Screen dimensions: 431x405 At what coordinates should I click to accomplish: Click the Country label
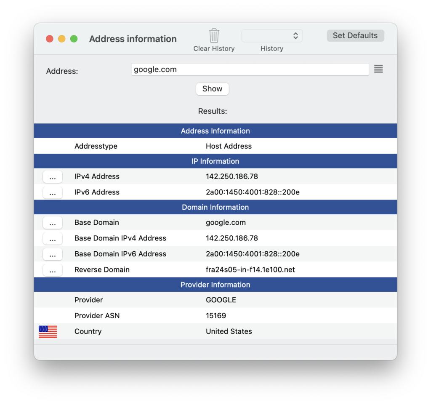88,331
